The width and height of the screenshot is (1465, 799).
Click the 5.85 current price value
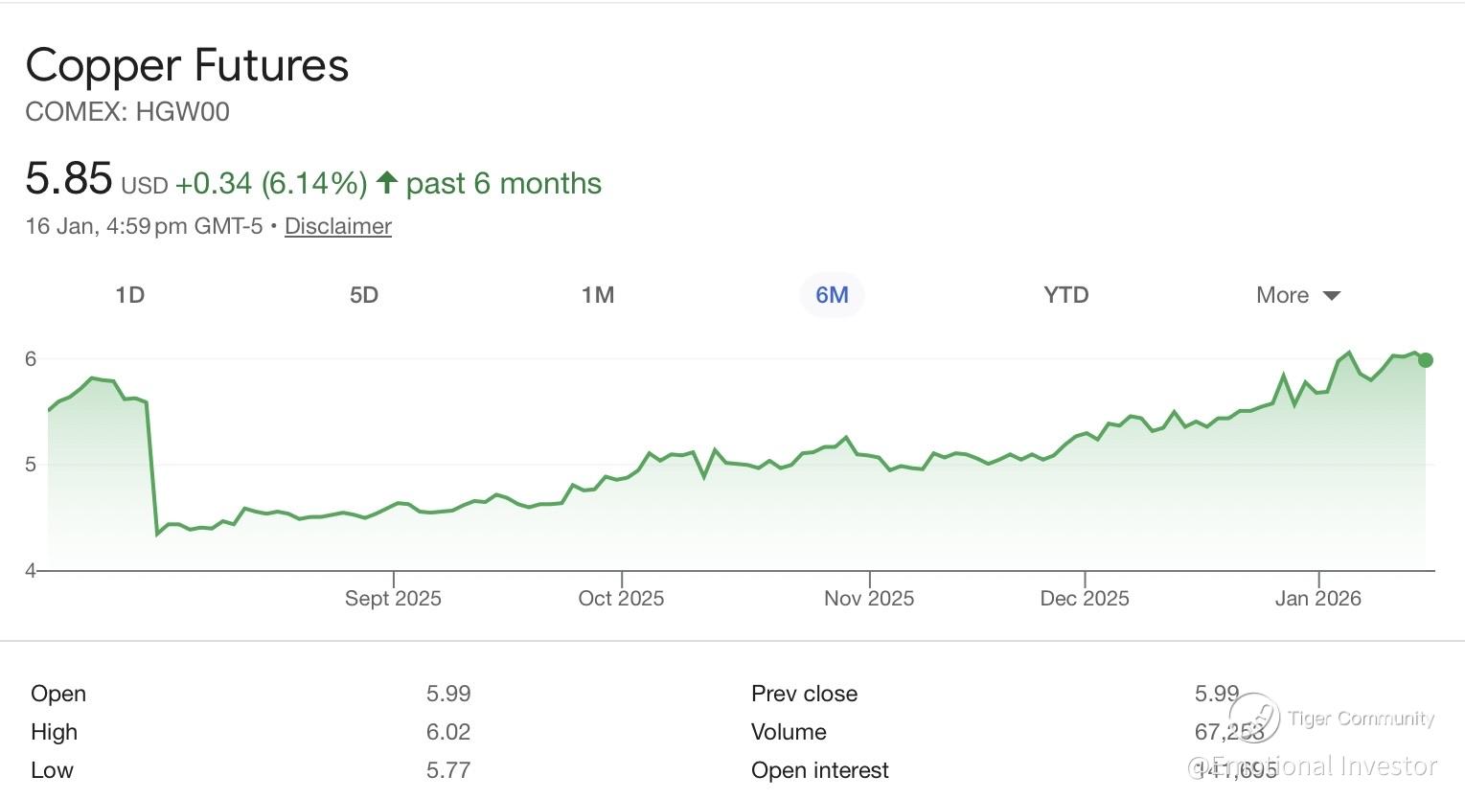69,179
